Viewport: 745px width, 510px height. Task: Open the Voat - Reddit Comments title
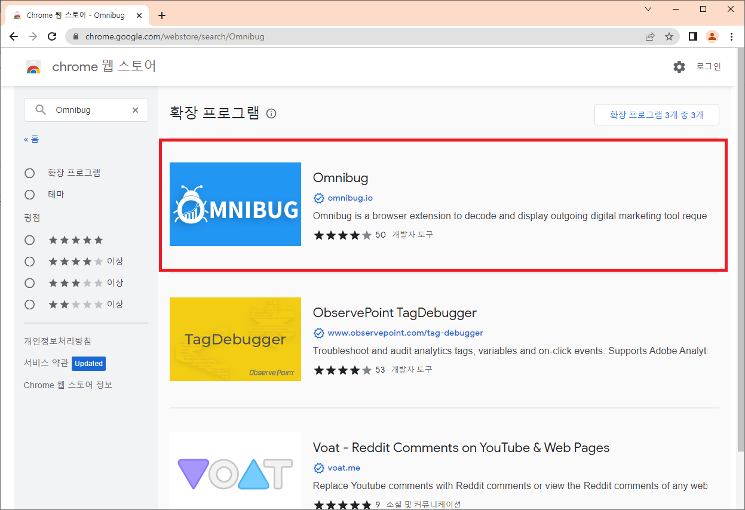coord(461,448)
